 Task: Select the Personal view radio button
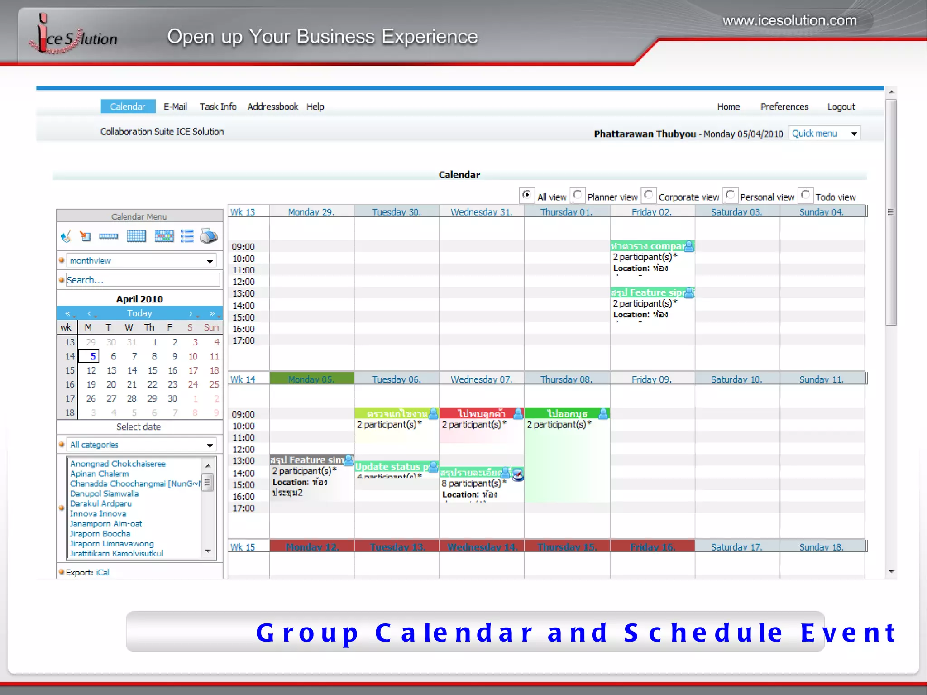(730, 195)
